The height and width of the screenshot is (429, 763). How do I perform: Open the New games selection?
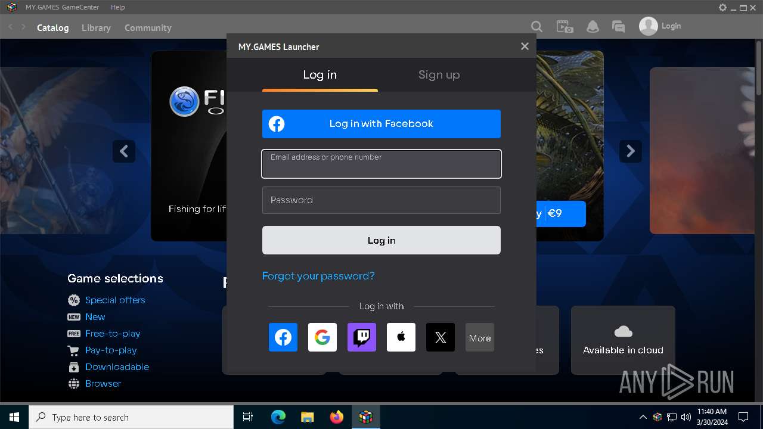click(95, 317)
